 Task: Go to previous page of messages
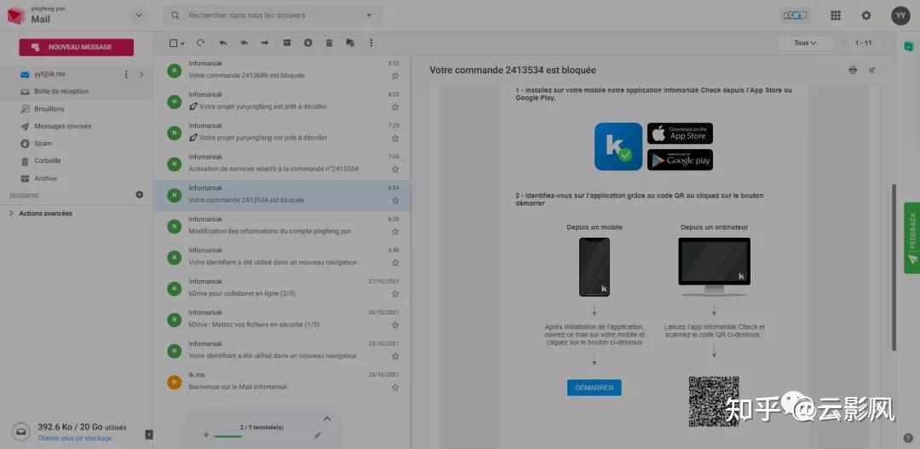pyautogui.click(x=845, y=43)
